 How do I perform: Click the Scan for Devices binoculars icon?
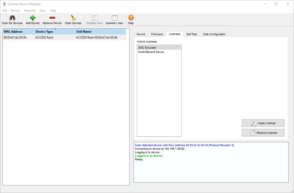[12, 18]
